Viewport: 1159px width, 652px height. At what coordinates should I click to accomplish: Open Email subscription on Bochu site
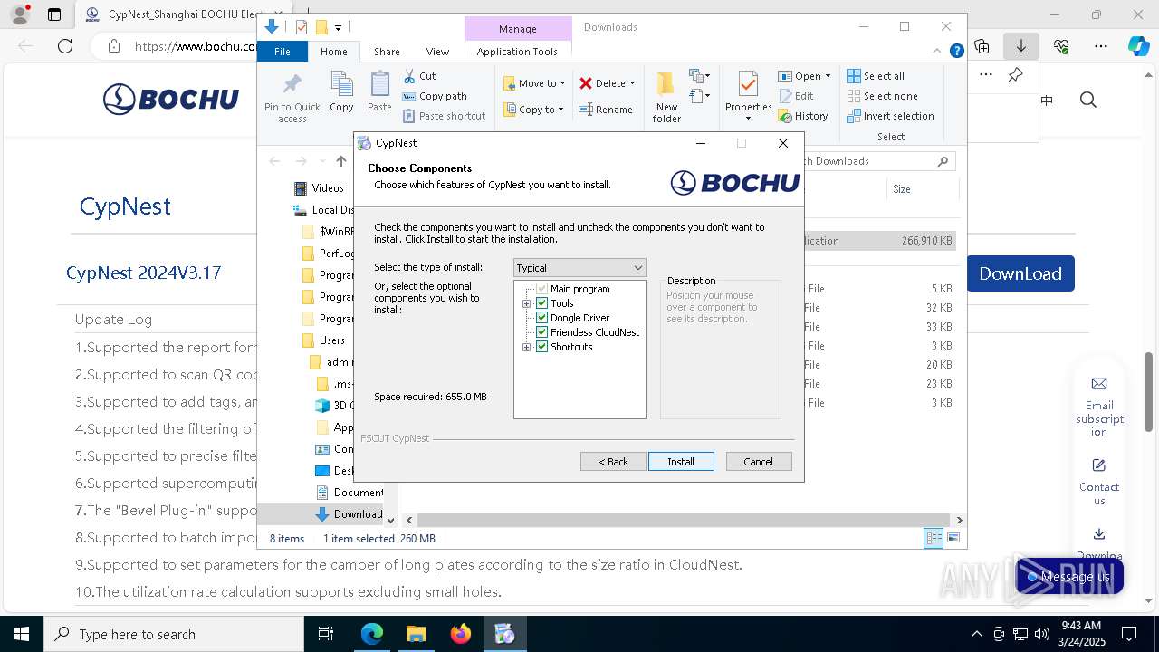pos(1099,407)
